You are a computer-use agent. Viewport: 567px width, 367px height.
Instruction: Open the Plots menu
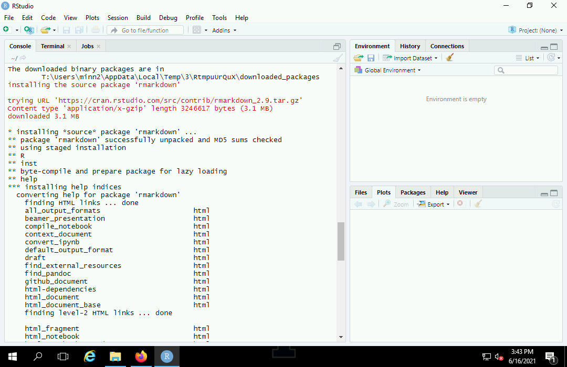(x=92, y=18)
